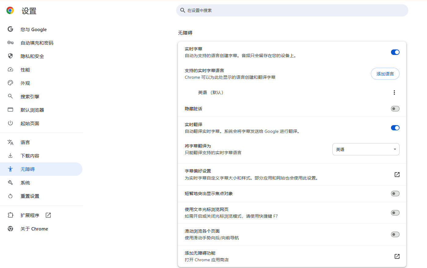Open 隐私和安全 settings section
The height and width of the screenshot is (268, 427).
(x=41, y=56)
